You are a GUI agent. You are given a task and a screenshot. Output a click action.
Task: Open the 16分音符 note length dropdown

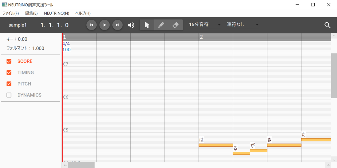point(205,25)
